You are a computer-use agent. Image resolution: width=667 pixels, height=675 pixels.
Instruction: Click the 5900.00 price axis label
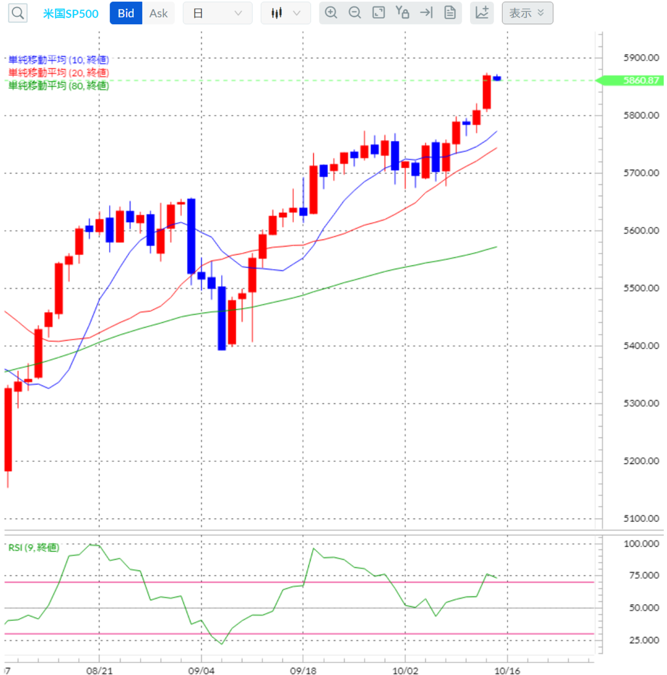tap(641, 57)
